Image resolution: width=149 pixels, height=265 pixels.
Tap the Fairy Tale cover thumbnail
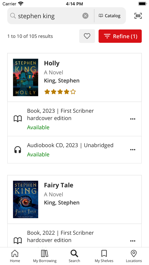pyautogui.click(x=26, y=199)
